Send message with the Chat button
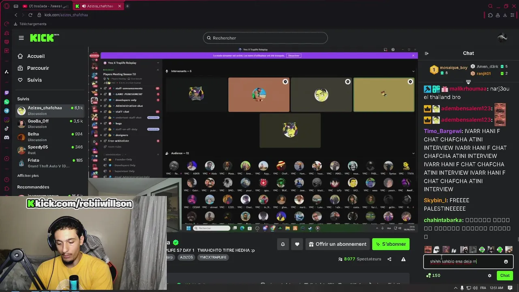Screen dimensions: 519x292 (x=505, y=275)
